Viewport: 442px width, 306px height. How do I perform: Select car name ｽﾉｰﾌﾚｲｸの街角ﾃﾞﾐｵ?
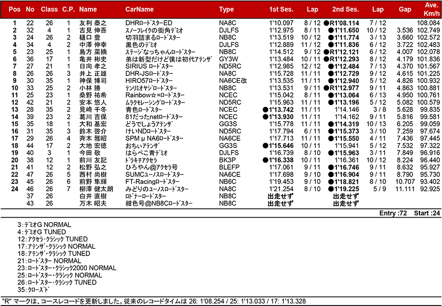tap(154, 30)
